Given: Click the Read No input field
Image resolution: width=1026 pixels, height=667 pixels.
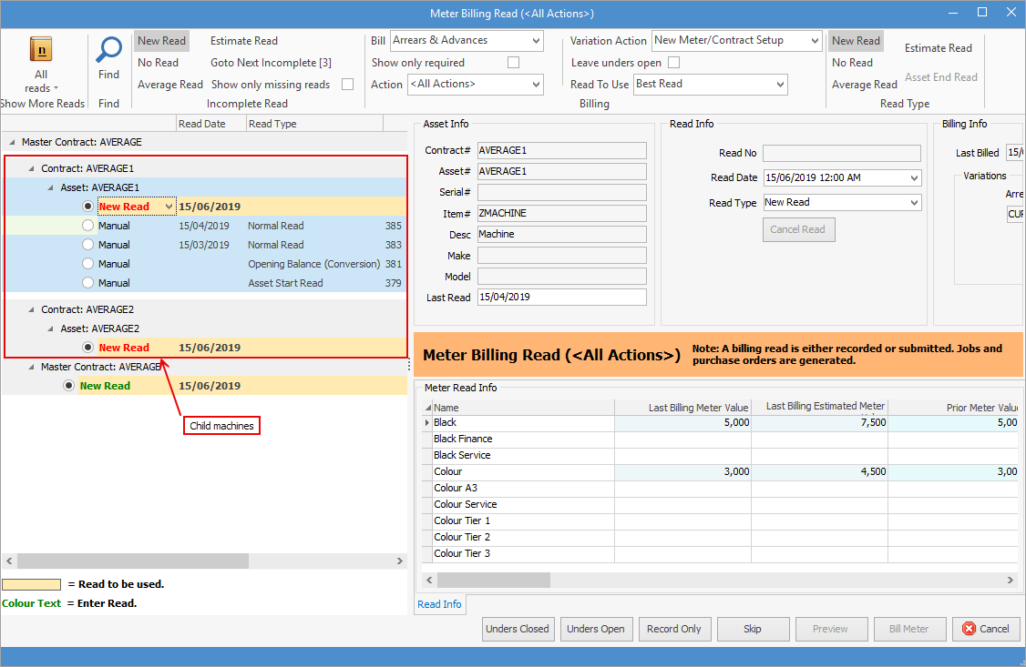Looking at the screenshot, I should pos(841,153).
